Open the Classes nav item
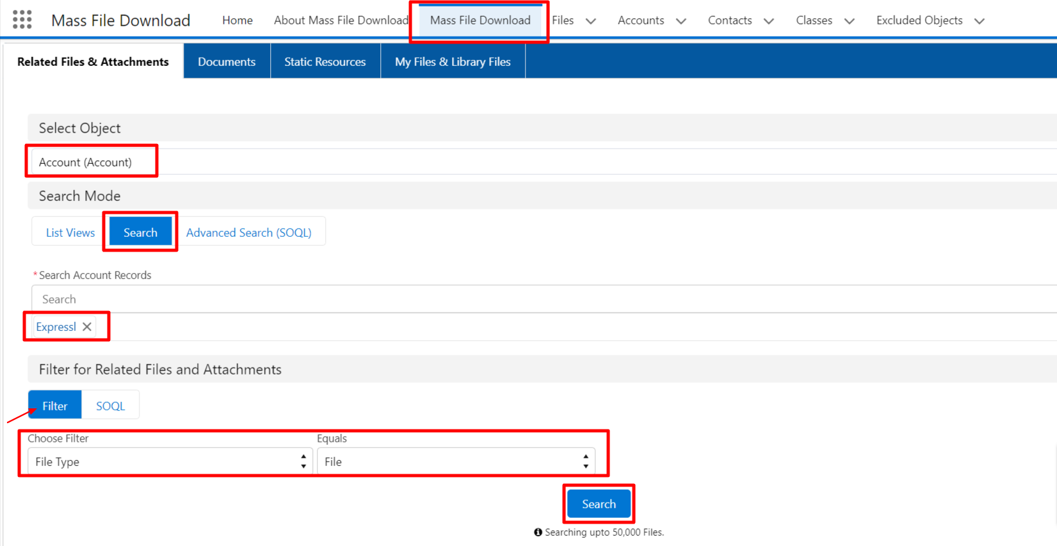1057x546 pixels. tap(814, 20)
